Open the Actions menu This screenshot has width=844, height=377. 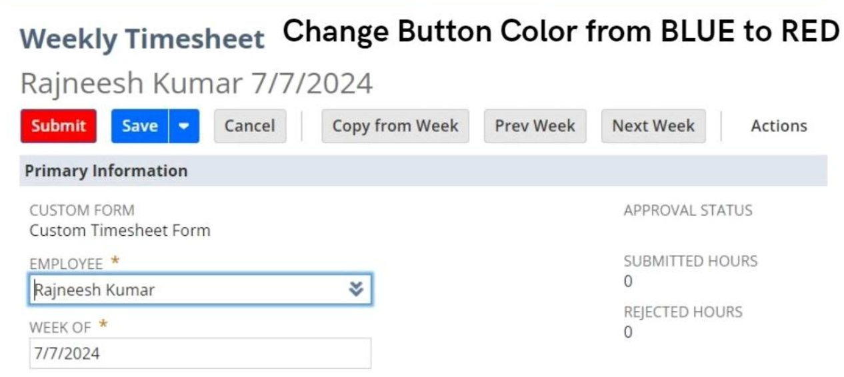point(779,126)
